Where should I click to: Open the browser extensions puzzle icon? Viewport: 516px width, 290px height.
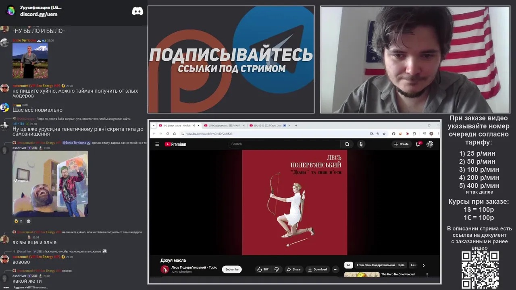pyautogui.click(x=414, y=134)
